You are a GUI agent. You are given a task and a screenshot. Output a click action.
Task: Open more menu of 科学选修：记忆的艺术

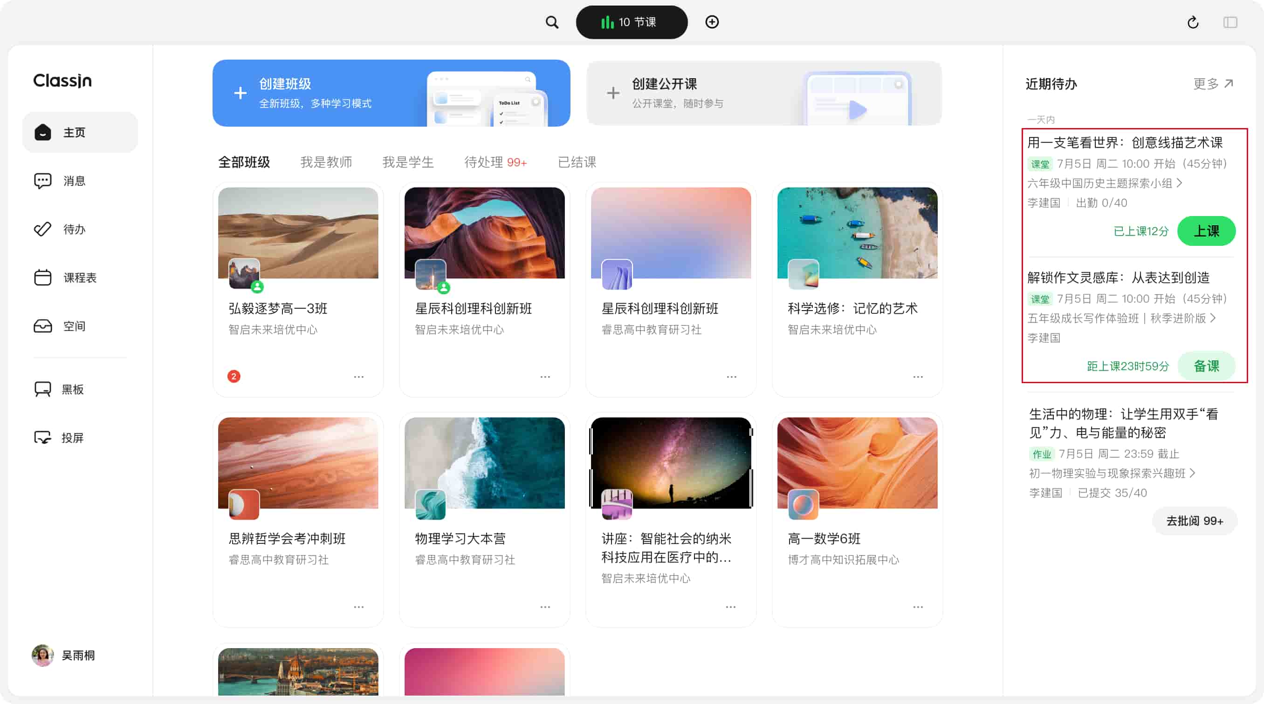918,377
